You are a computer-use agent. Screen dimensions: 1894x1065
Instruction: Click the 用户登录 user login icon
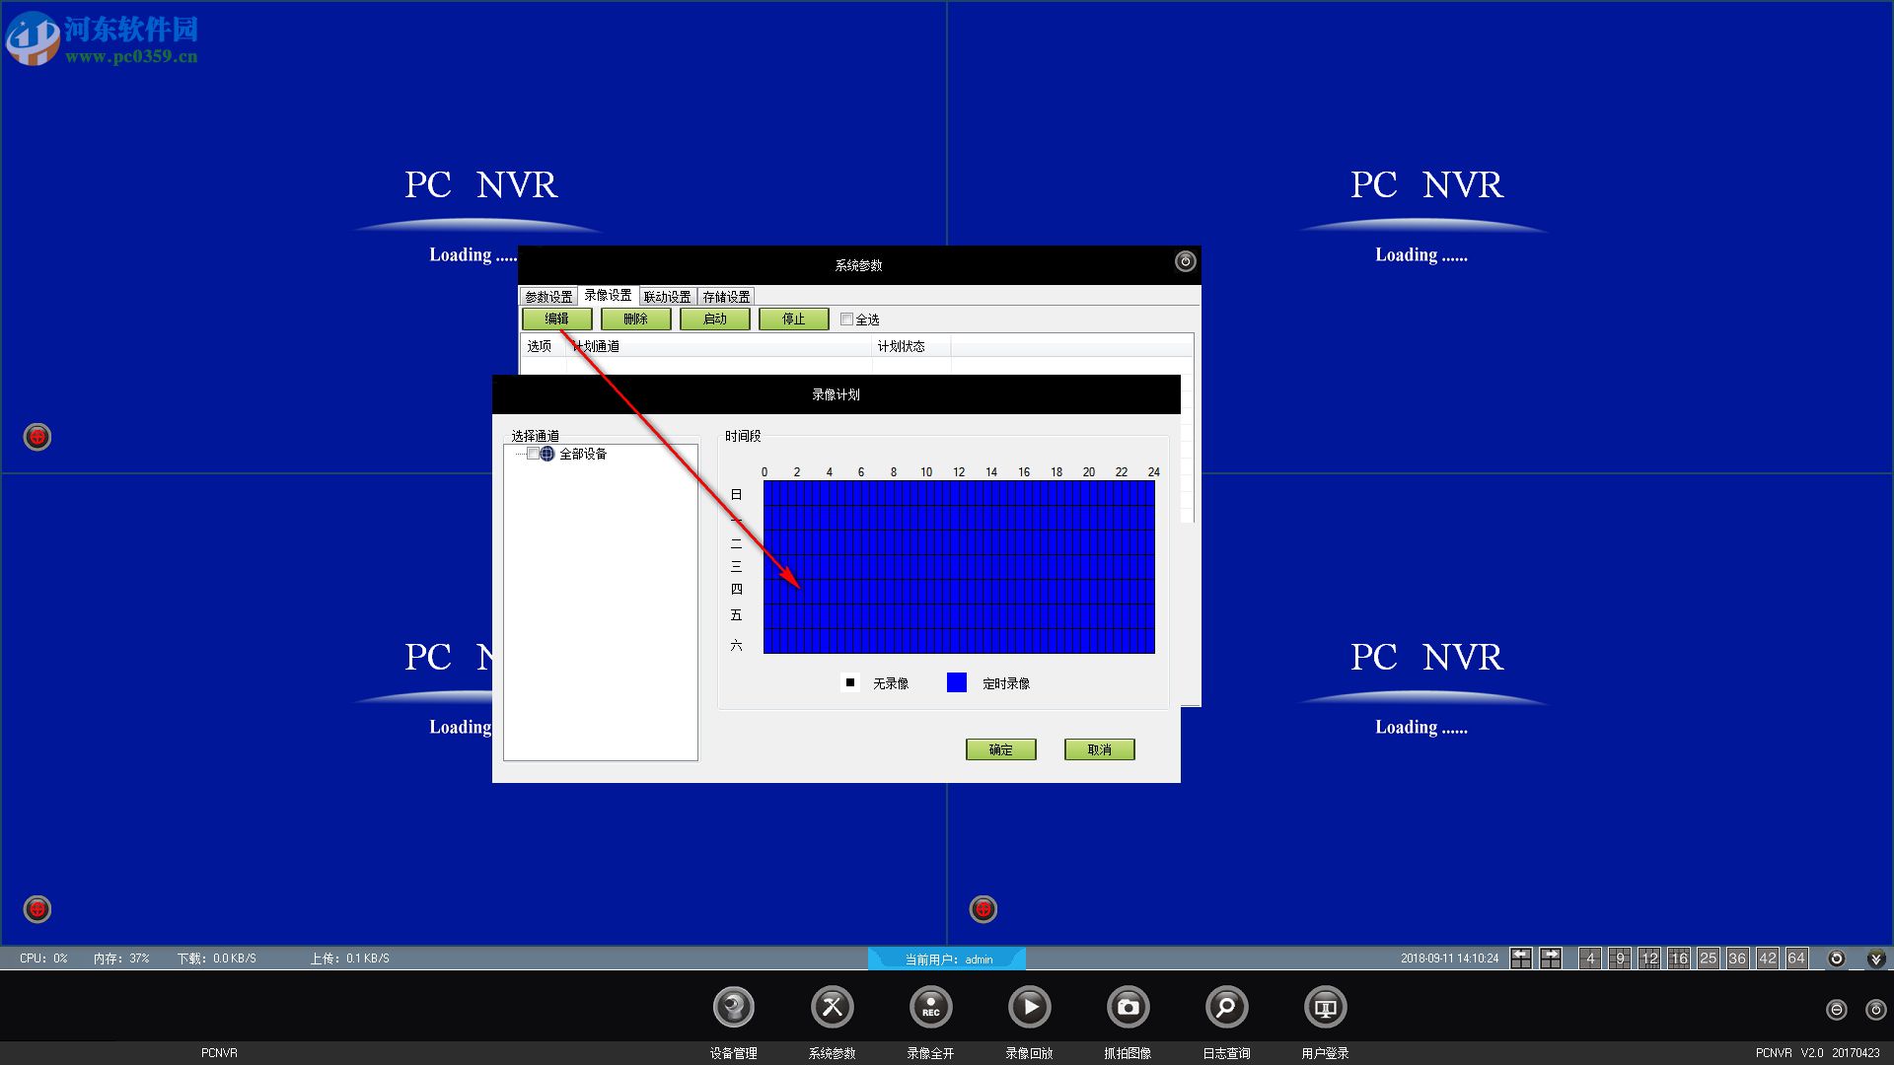tap(1325, 1007)
